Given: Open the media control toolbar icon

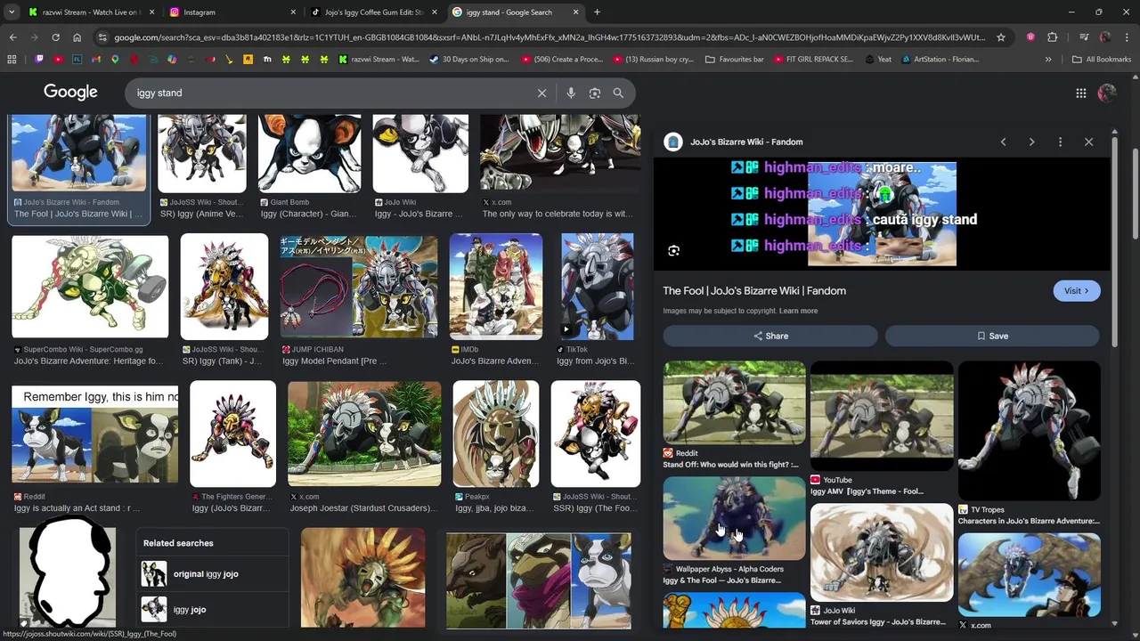Looking at the screenshot, I should coord(1084,37).
